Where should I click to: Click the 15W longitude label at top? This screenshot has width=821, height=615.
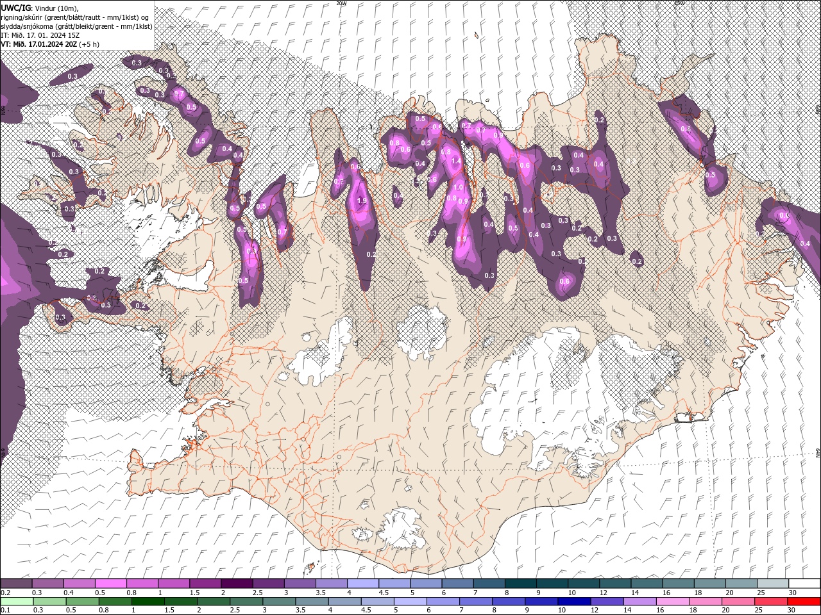coord(679,3)
